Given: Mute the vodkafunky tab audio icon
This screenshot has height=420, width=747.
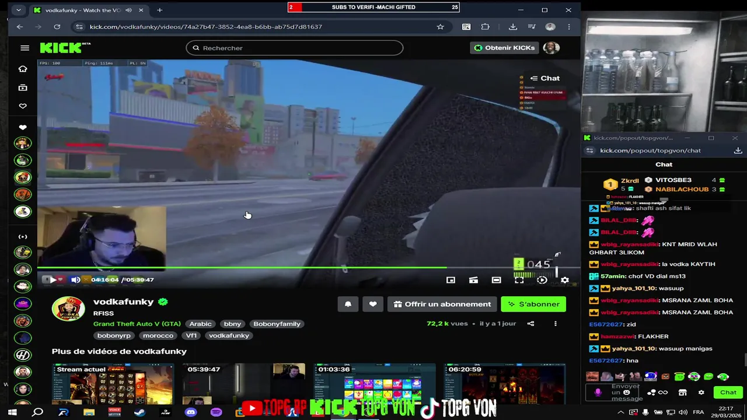Looking at the screenshot, I should click(x=128, y=10).
